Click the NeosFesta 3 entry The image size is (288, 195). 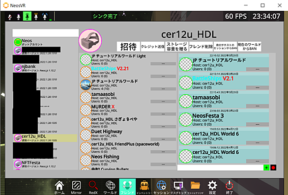point(224,118)
